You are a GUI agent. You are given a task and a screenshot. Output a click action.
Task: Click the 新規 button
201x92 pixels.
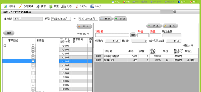click(154, 26)
